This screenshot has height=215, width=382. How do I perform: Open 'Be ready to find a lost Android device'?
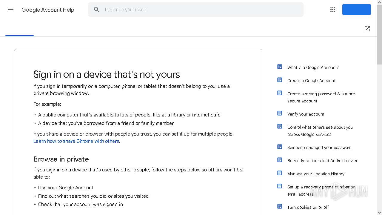323,161
